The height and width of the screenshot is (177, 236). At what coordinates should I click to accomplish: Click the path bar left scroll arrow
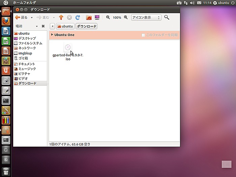pos(52,26)
